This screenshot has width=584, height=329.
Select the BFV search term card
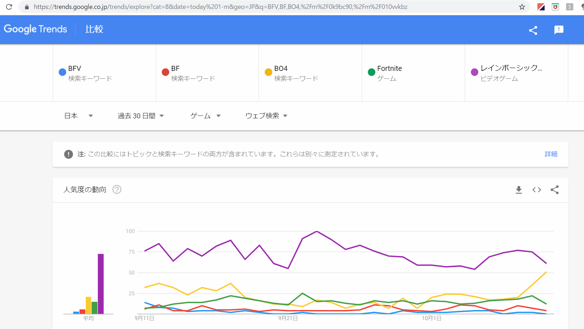[104, 73]
